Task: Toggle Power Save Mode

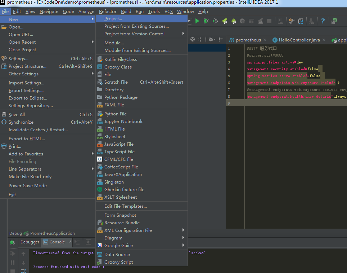Action: [48, 186]
